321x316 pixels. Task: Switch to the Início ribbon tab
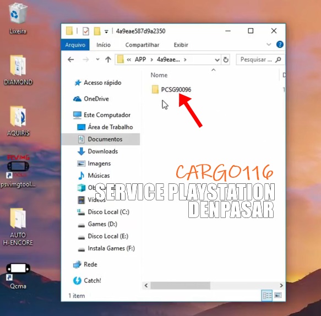pos(104,45)
